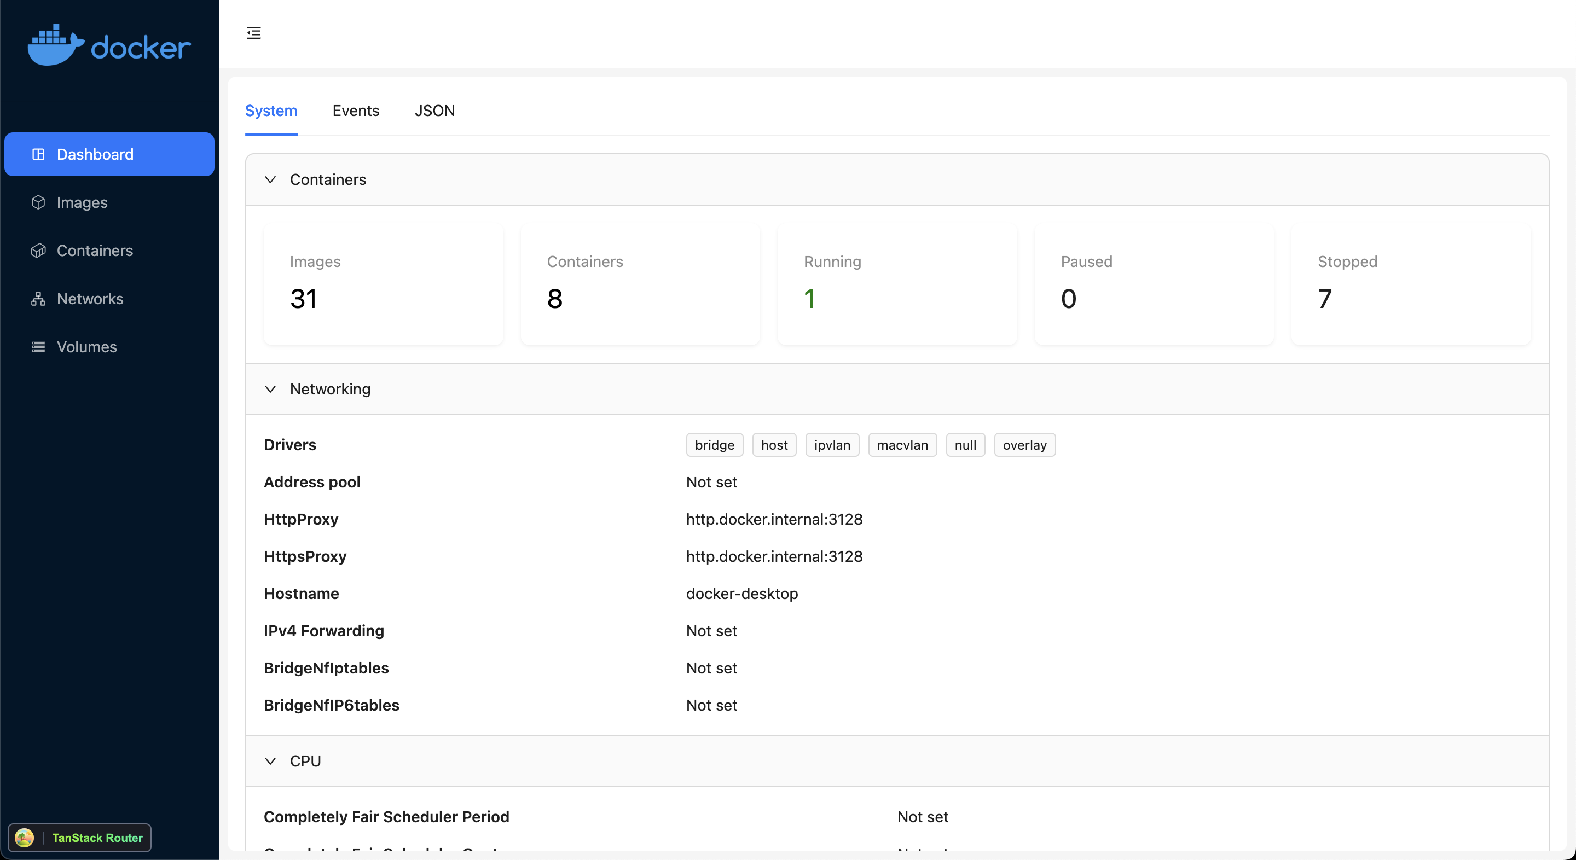The width and height of the screenshot is (1576, 860).
Task: Select the System tab
Action: [x=270, y=111]
